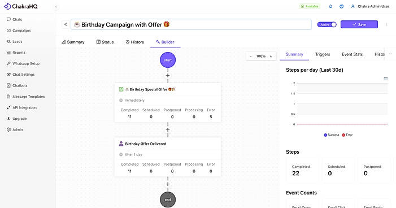Go back using the left arrow button
396x208 pixels.
coord(66,24)
